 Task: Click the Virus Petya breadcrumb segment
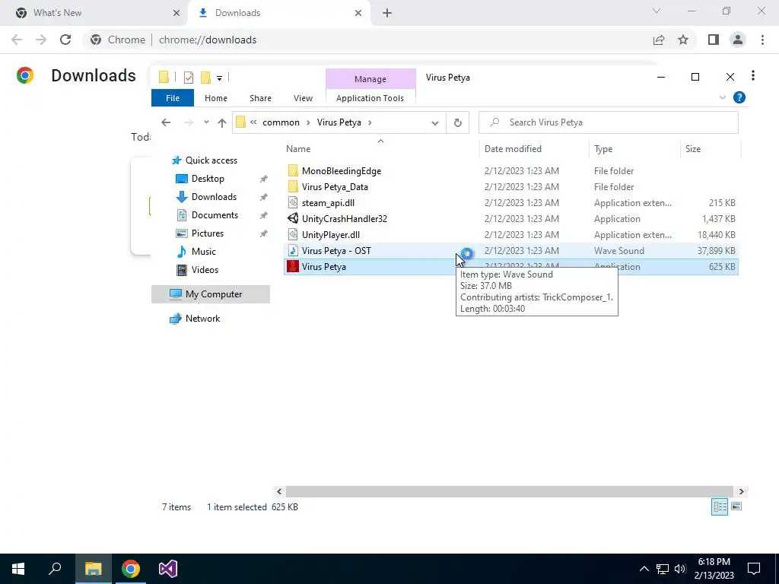339,122
